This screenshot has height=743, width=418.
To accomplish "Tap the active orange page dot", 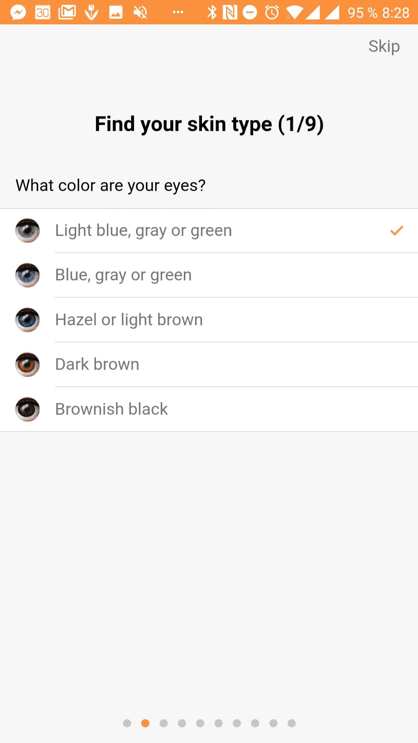I will [146, 723].
